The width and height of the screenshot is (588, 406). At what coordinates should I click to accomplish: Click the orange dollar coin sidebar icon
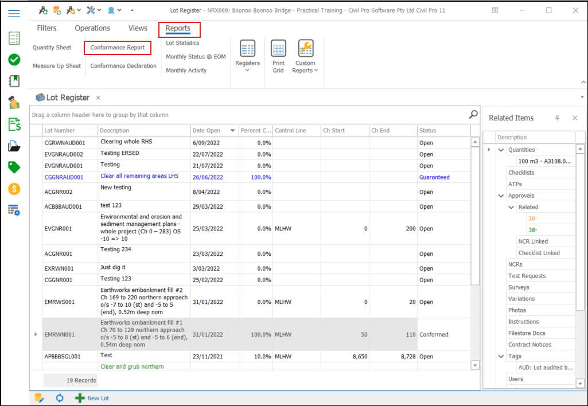coord(14,189)
